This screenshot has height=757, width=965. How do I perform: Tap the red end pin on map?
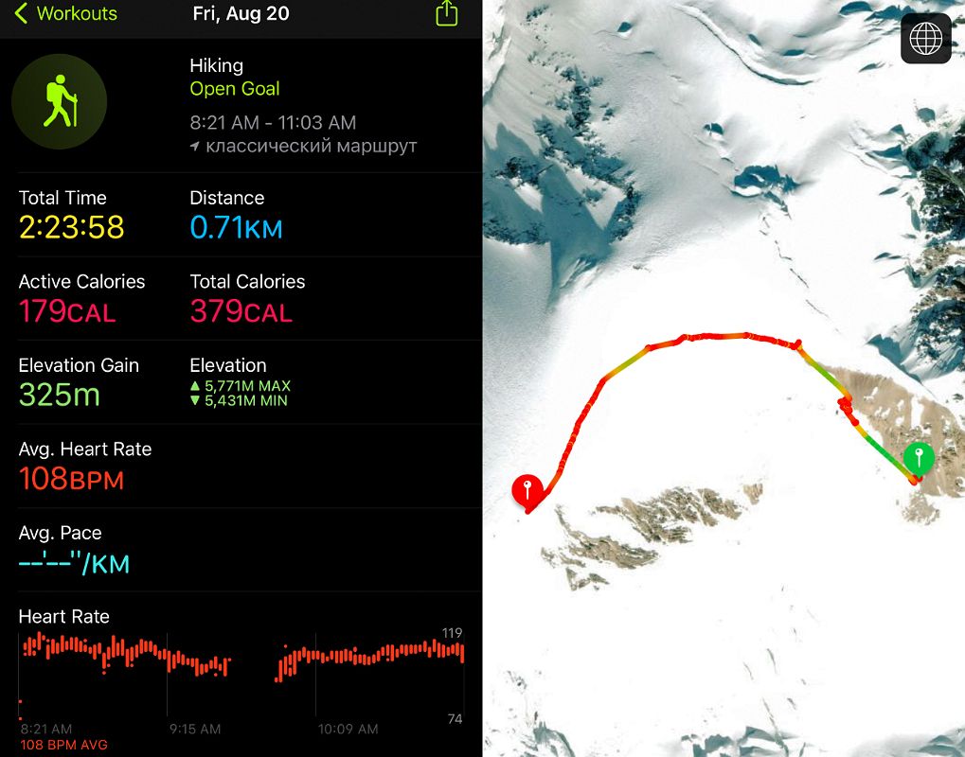coord(527,491)
